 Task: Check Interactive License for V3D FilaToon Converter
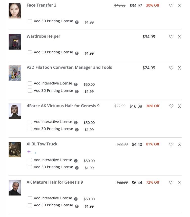(30, 83)
